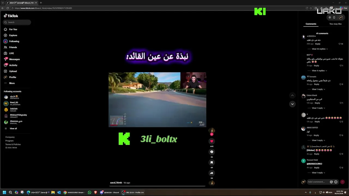Open the Profile avatar icon in sidebar
Screen dimensions: 349x196
5,77
